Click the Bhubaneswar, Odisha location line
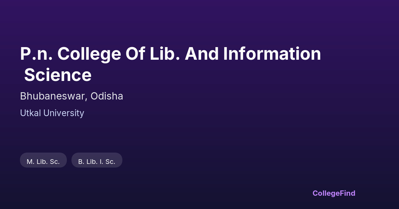The width and height of the screenshot is (399, 209). click(x=71, y=96)
